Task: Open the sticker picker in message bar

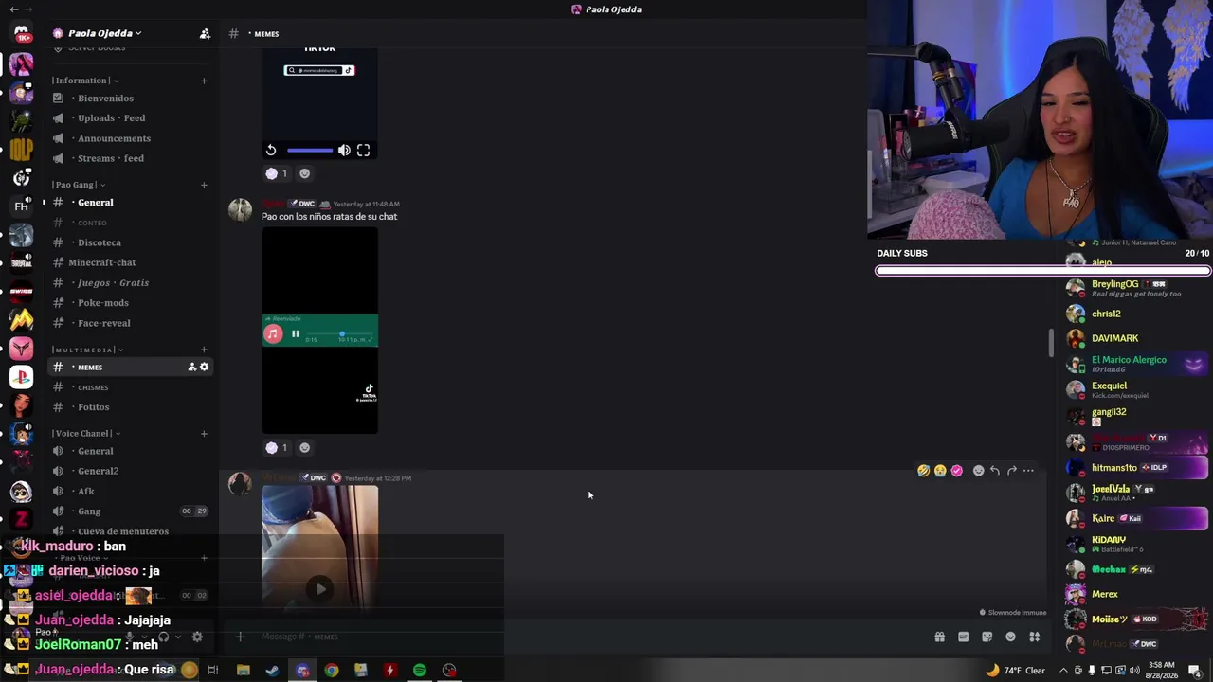Action: pyautogui.click(x=987, y=637)
